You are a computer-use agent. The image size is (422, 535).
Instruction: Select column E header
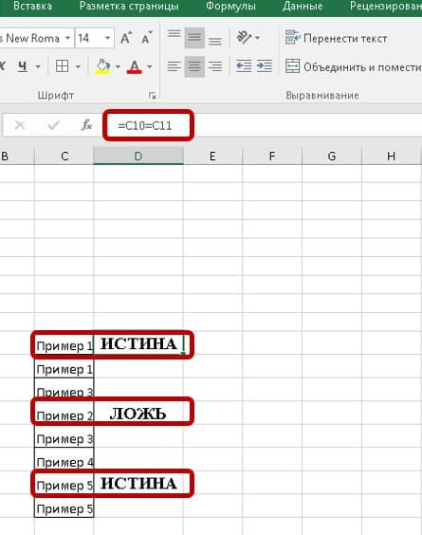212,157
